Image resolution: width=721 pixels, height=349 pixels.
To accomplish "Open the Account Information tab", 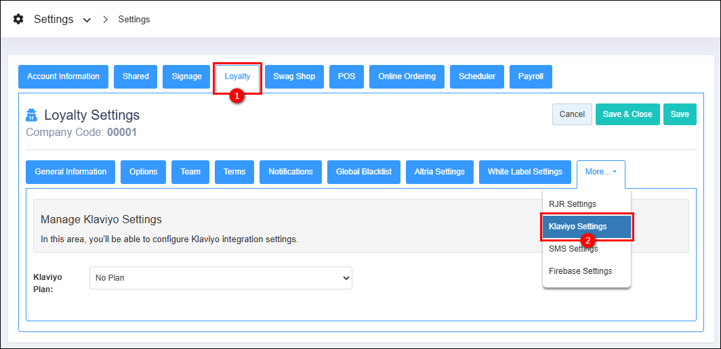I will 63,76.
